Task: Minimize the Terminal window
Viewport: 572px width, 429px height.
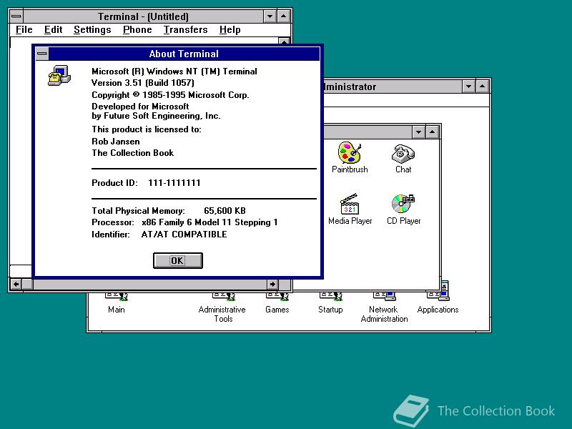Action: coord(270,16)
